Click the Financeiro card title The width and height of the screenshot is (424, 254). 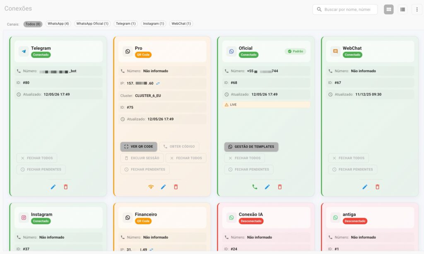tap(146, 214)
